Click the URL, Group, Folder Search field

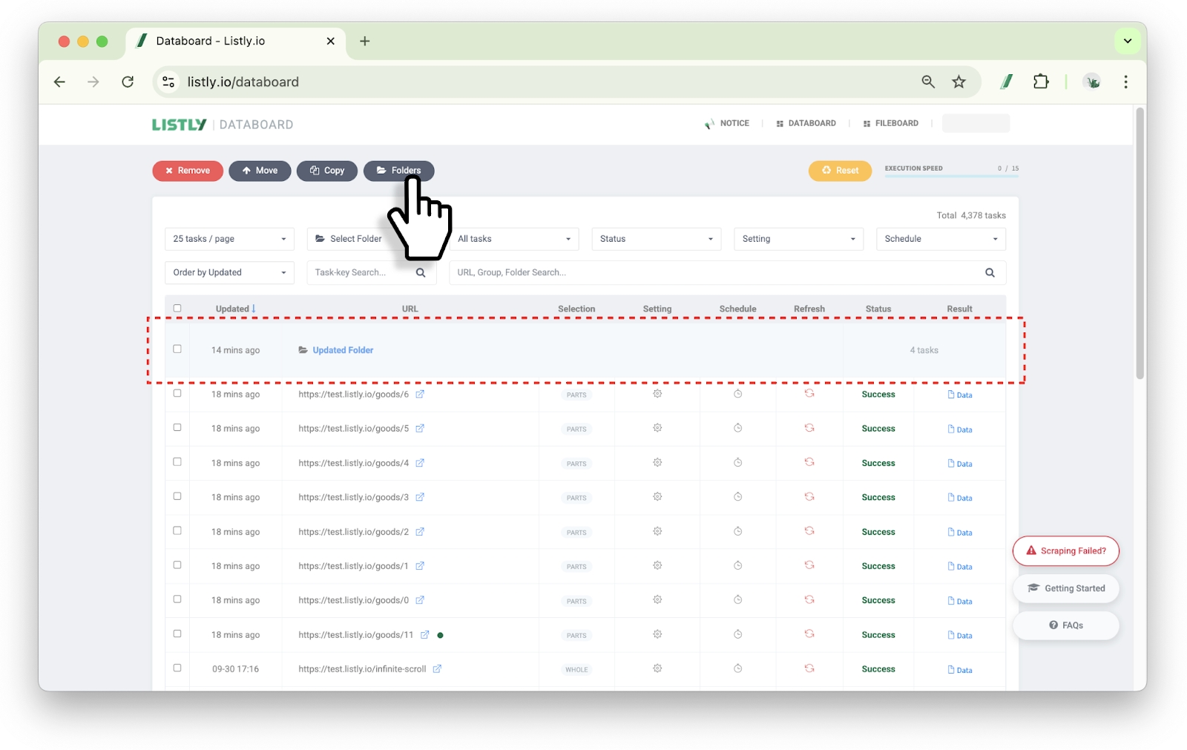pos(712,272)
